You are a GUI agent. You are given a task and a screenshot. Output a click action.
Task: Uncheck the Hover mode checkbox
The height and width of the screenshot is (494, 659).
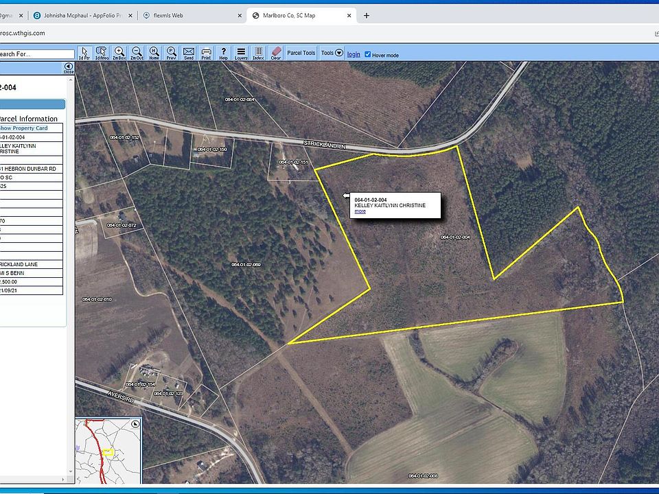pyautogui.click(x=368, y=54)
